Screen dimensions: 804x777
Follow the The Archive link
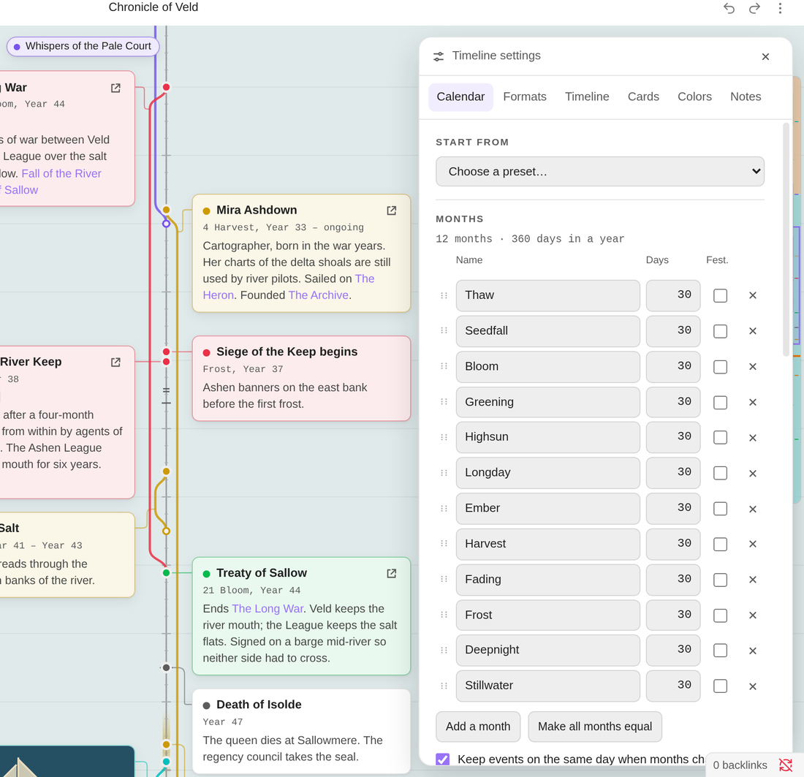[319, 295]
